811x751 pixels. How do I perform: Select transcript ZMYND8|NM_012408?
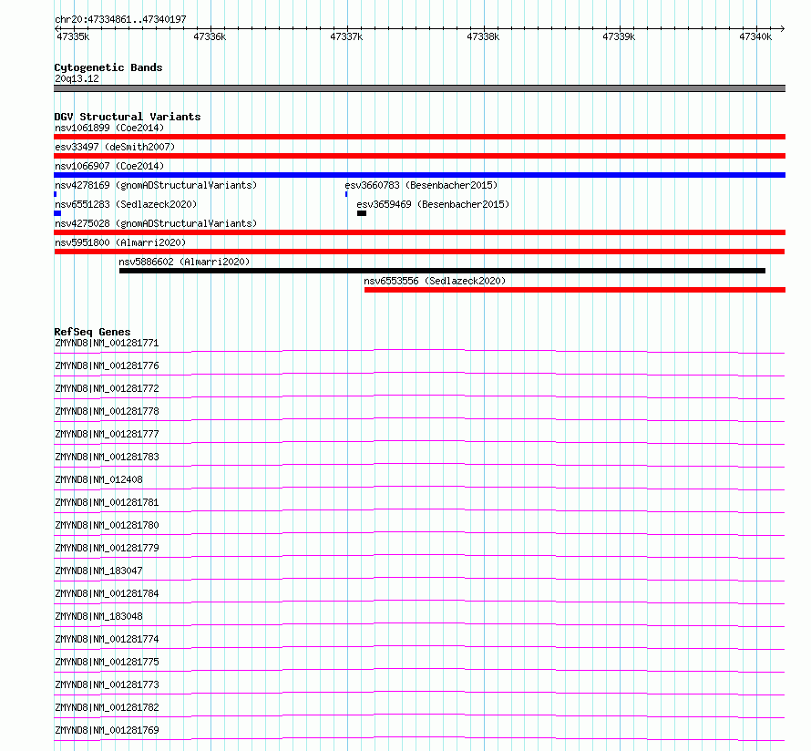[x=98, y=479]
